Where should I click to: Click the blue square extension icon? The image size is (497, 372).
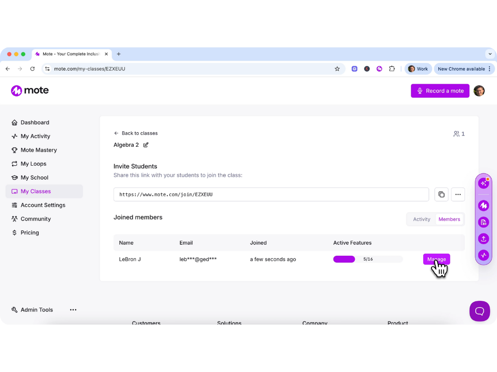coord(354,69)
